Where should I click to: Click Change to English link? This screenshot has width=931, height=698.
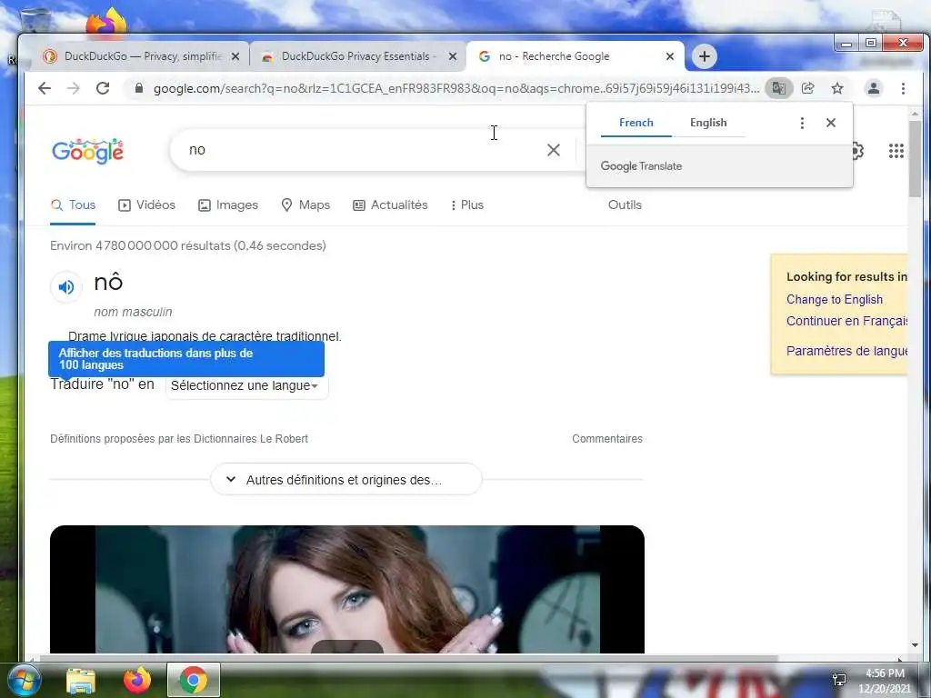835,300
